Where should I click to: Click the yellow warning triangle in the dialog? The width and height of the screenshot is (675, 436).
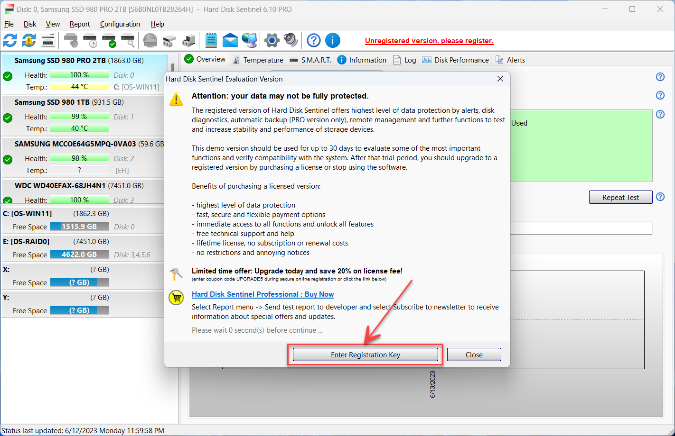[176, 99]
